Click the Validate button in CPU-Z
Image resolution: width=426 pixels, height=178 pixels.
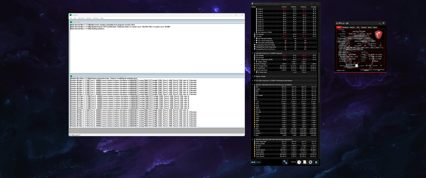(x=366, y=70)
